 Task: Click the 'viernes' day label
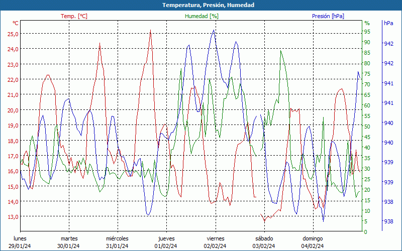click(x=216, y=239)
